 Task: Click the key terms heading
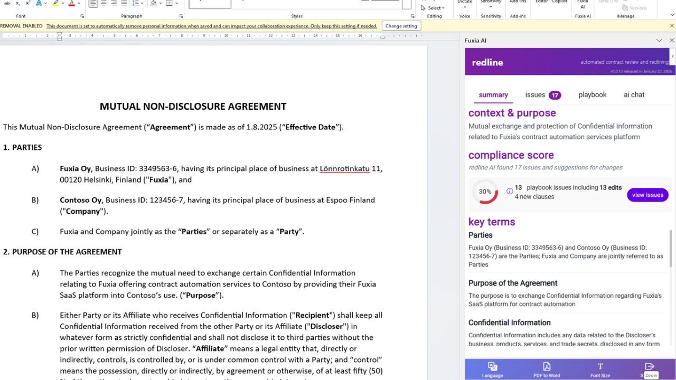[491, 222]
